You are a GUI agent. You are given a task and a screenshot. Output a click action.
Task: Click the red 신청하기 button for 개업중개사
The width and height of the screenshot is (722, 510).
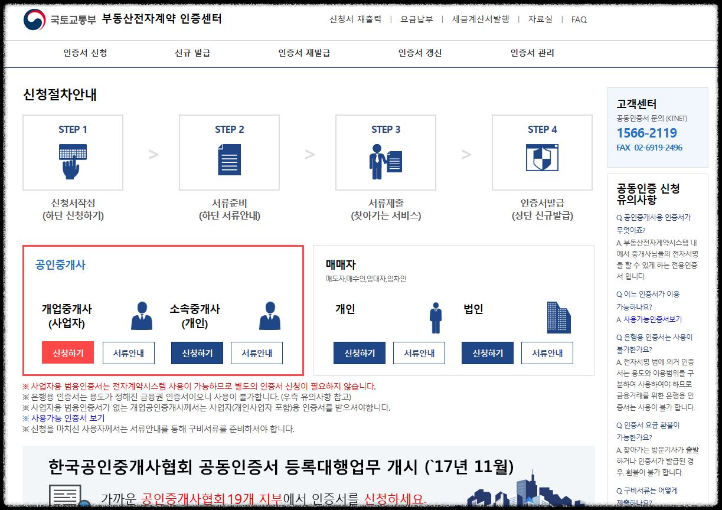pyautogui.click(x=67, y=353)
